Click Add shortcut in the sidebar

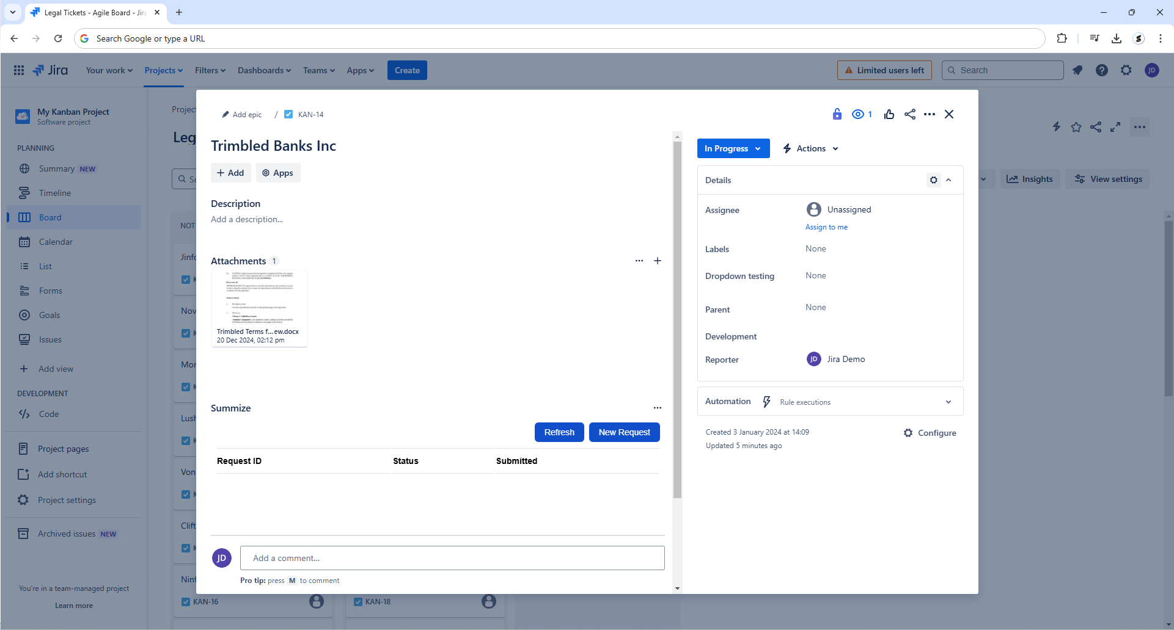(x=75, y=474)
